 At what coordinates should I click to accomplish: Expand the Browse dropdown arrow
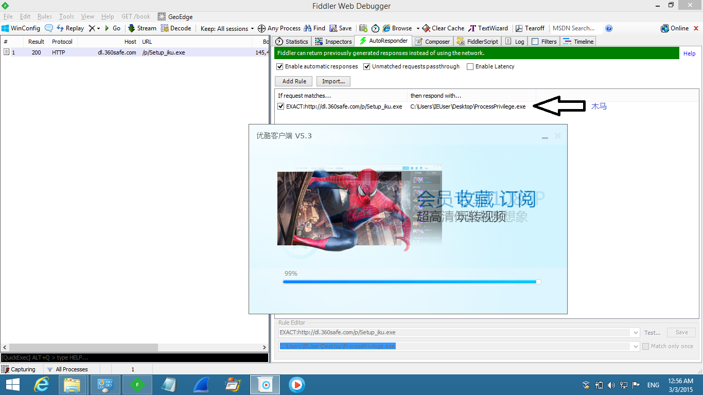click(x=418, y=28)
